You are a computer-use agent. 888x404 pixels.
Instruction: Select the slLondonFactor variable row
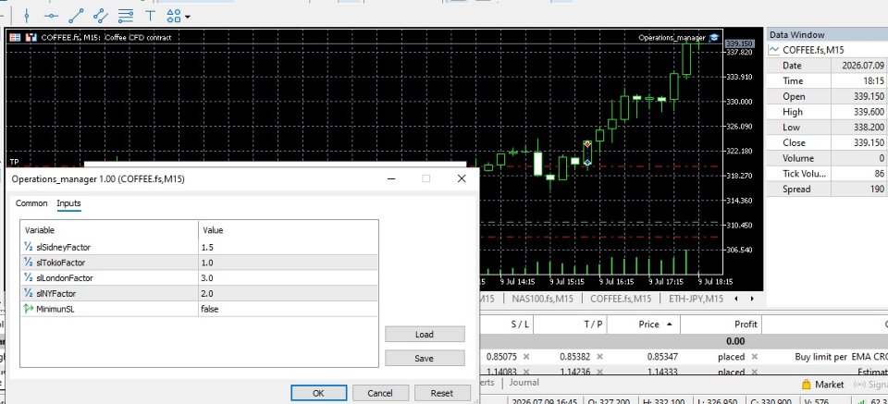point(110,278)
